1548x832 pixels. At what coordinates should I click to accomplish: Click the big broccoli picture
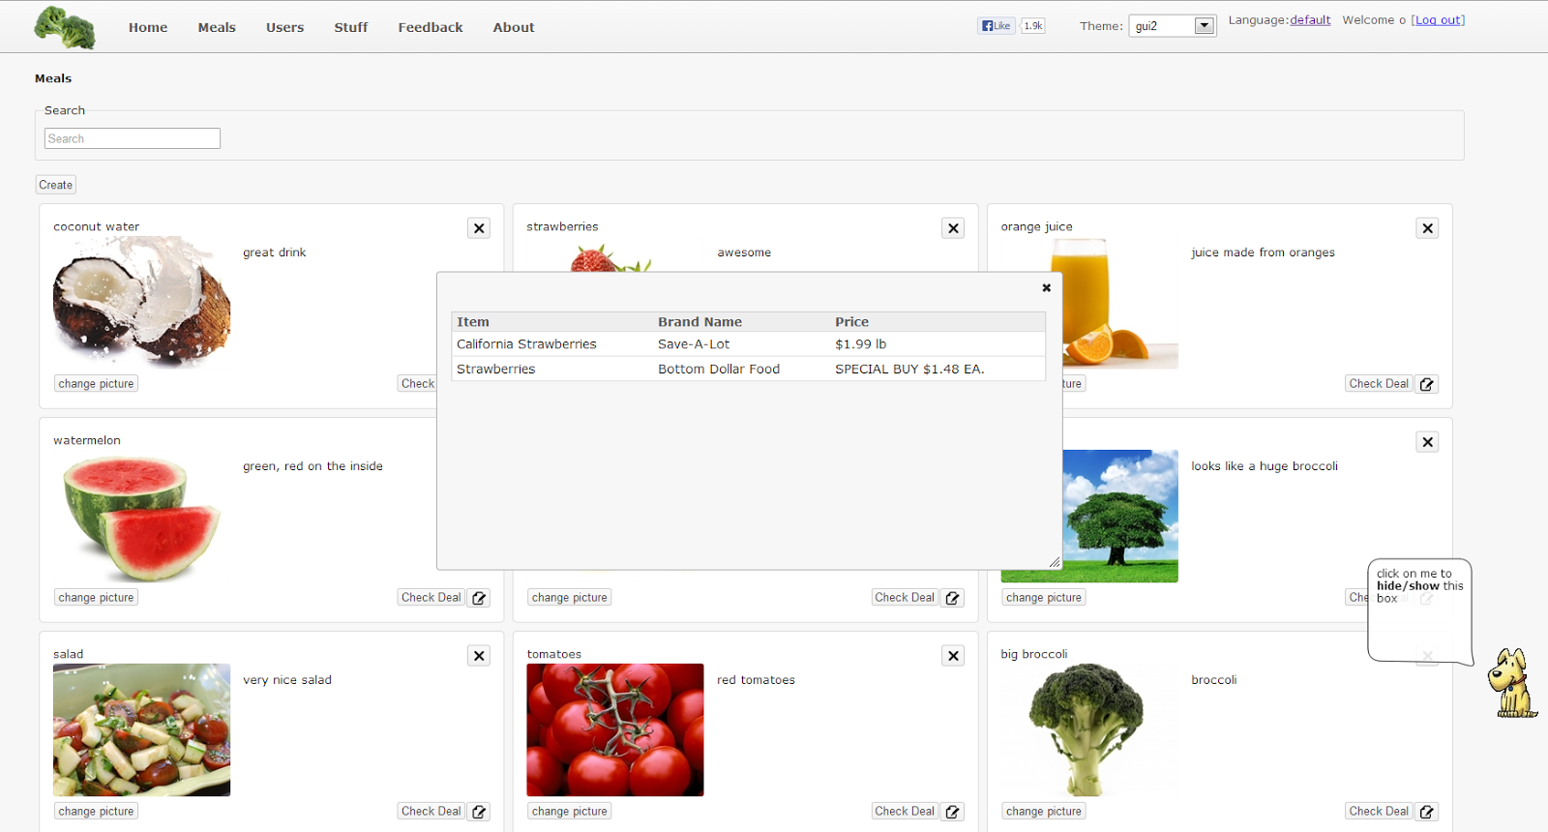point(1089,729)
